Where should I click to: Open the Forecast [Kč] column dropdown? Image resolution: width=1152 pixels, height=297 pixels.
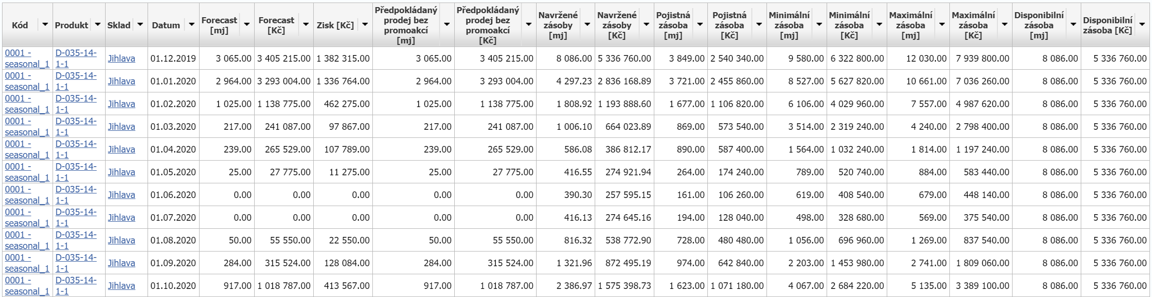click(306, 25)
